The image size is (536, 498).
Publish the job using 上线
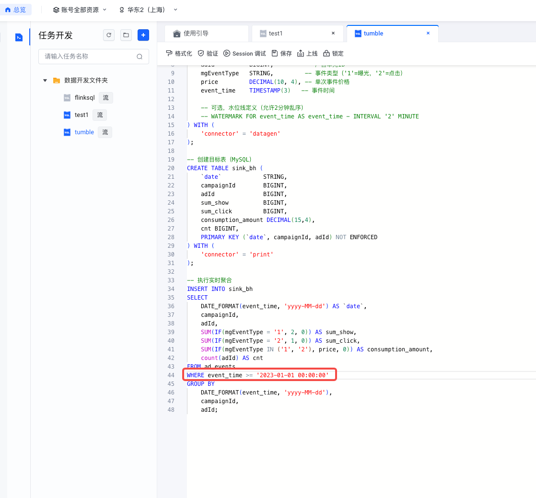[307, 53]
